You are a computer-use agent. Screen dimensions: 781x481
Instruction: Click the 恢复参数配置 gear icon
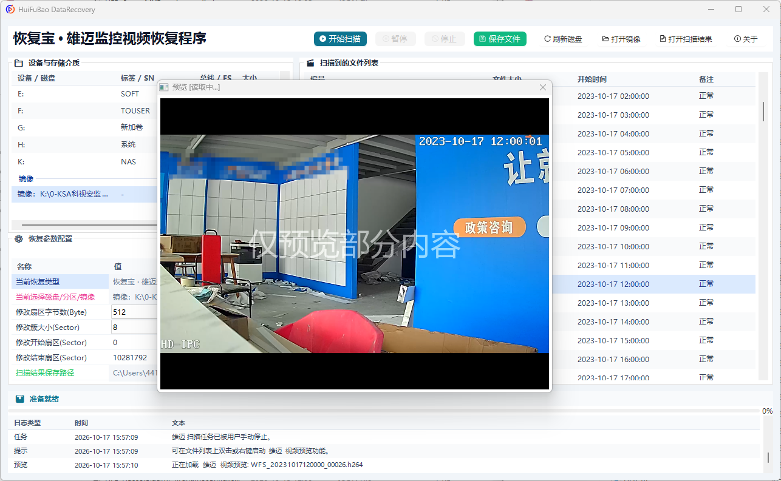(x=19, y=239)
